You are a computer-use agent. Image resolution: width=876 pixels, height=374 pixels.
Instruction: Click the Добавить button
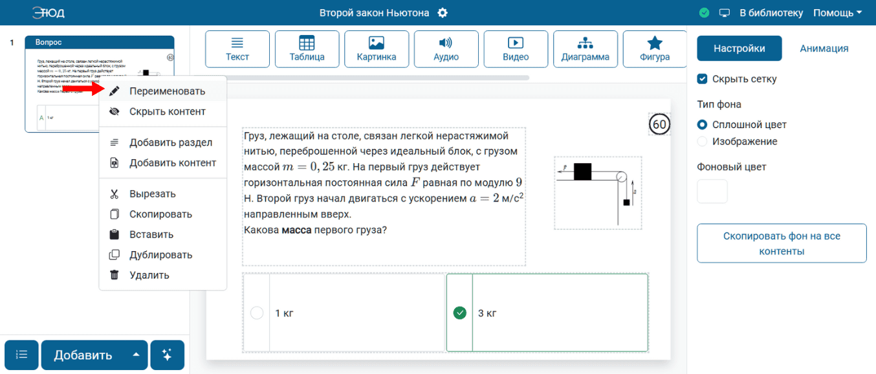[x=83, y=355]
